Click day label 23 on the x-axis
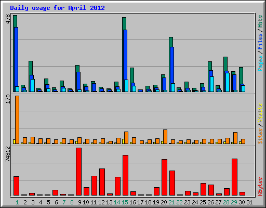The image size is (266, 208). (187, 202)
